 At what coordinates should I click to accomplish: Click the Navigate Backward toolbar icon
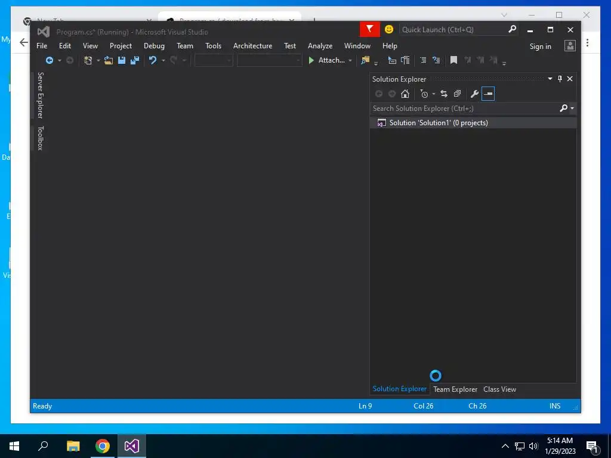[x=50, y=60]
